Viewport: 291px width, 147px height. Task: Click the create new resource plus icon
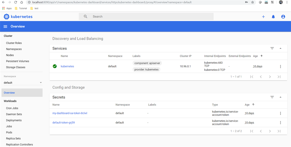263,17
